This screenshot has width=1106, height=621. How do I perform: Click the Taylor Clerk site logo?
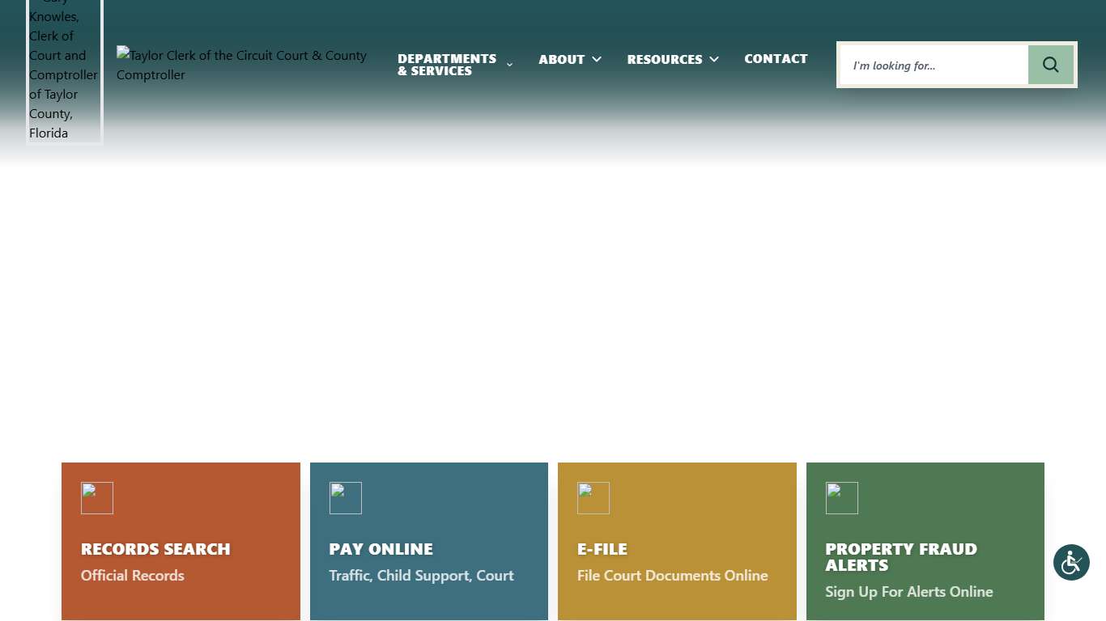click(241, 65)
